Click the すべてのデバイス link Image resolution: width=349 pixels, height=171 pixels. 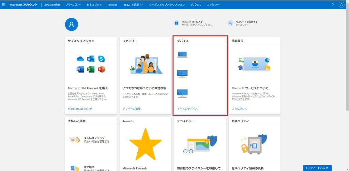coord(187,109)
